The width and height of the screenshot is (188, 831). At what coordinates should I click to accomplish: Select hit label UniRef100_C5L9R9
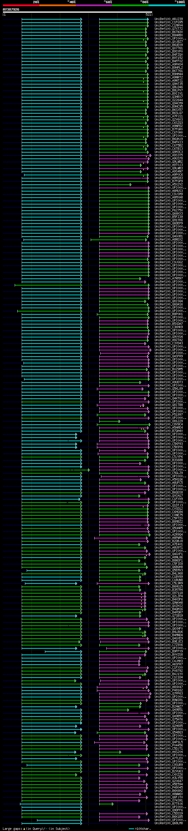coord(169,583)
